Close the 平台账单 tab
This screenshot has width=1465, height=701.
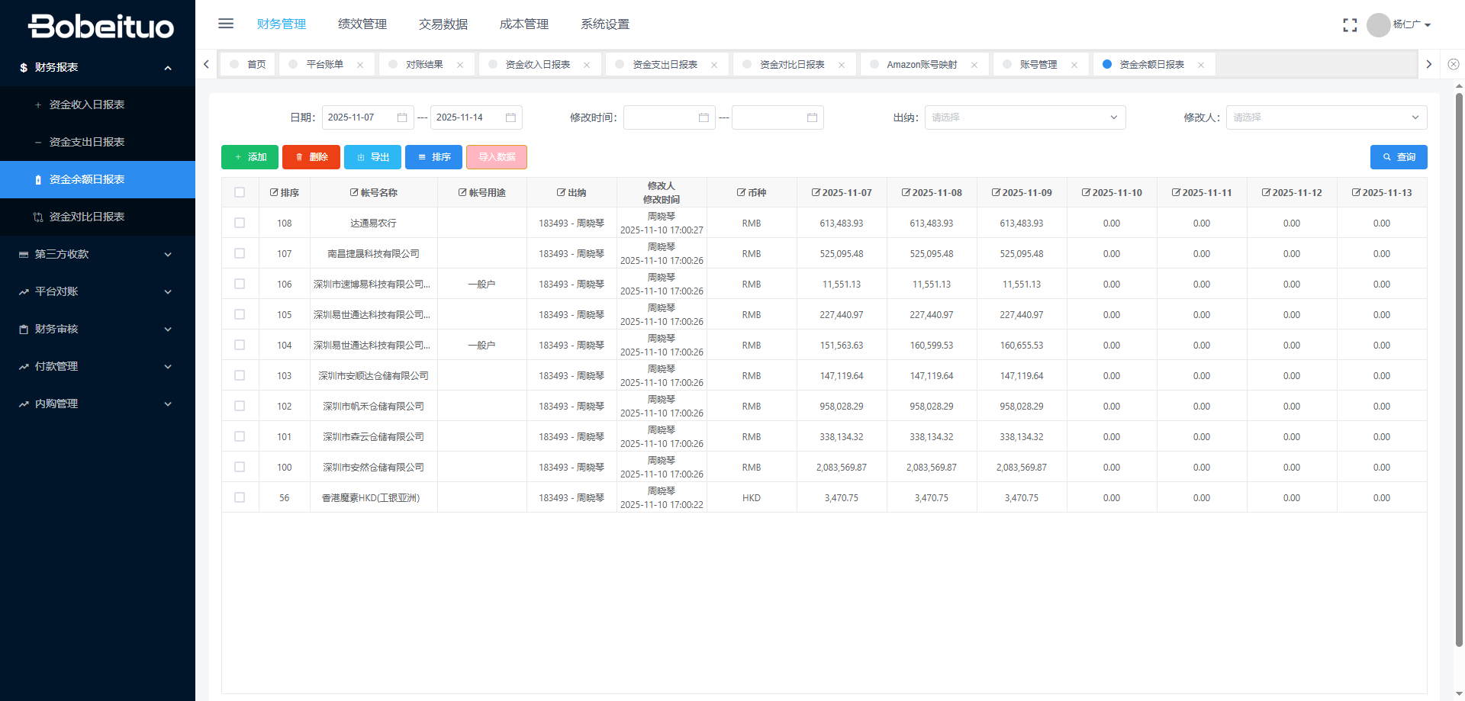click(x=360, y=65)
